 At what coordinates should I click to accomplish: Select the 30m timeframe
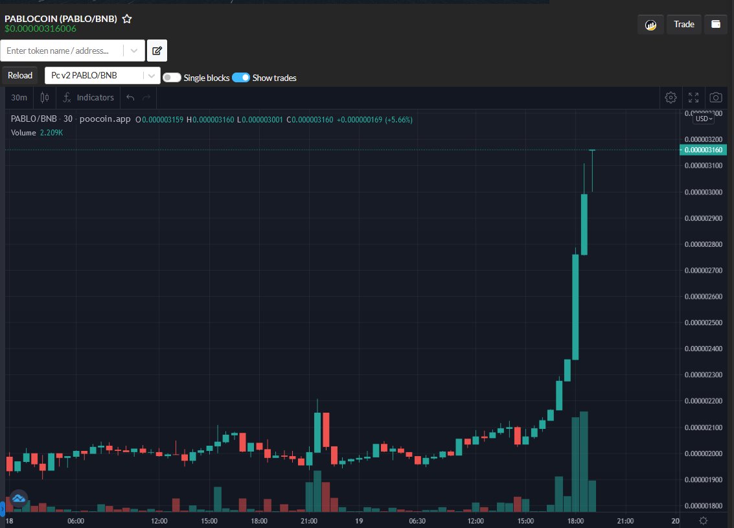(19, 97)
